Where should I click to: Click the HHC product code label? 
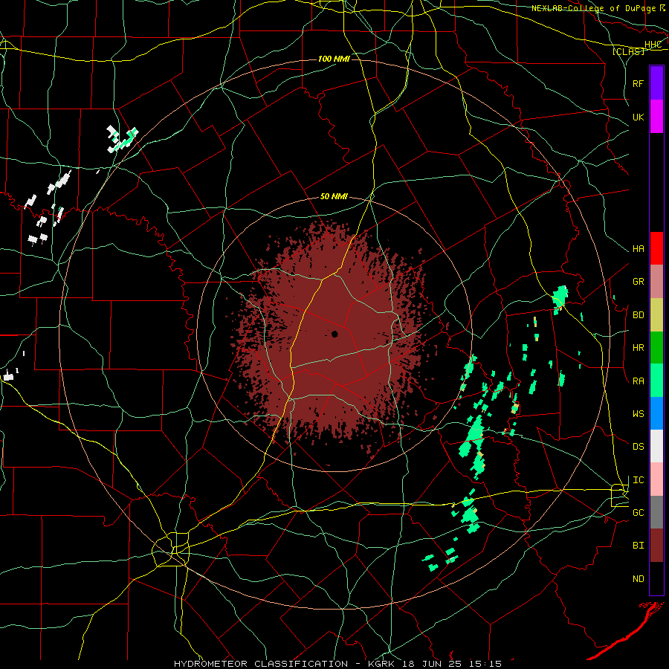[x=653, y=45]
